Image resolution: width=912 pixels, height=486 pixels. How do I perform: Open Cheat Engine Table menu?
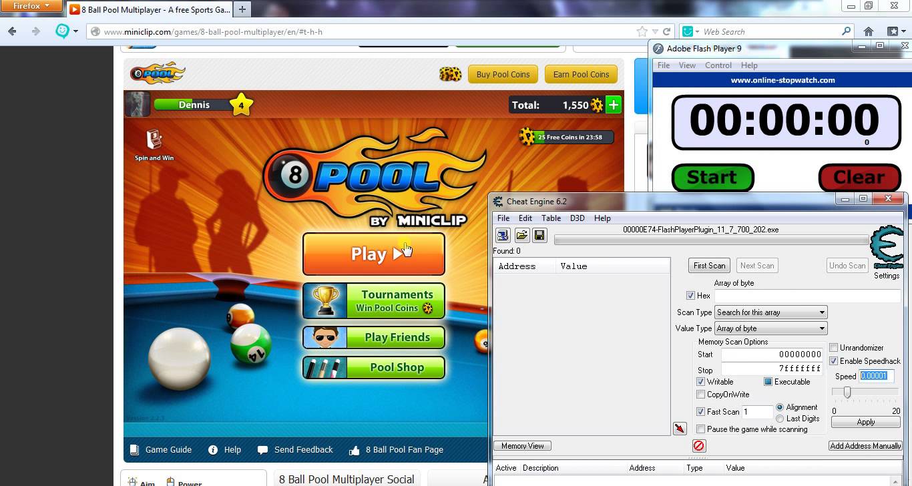tap(551, 218)
